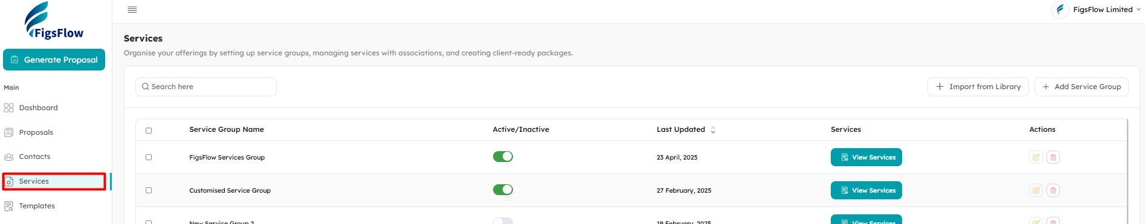Click the search magnifier icon
The height and width of the screenshot is (224, 1145).
click(146, 87)
